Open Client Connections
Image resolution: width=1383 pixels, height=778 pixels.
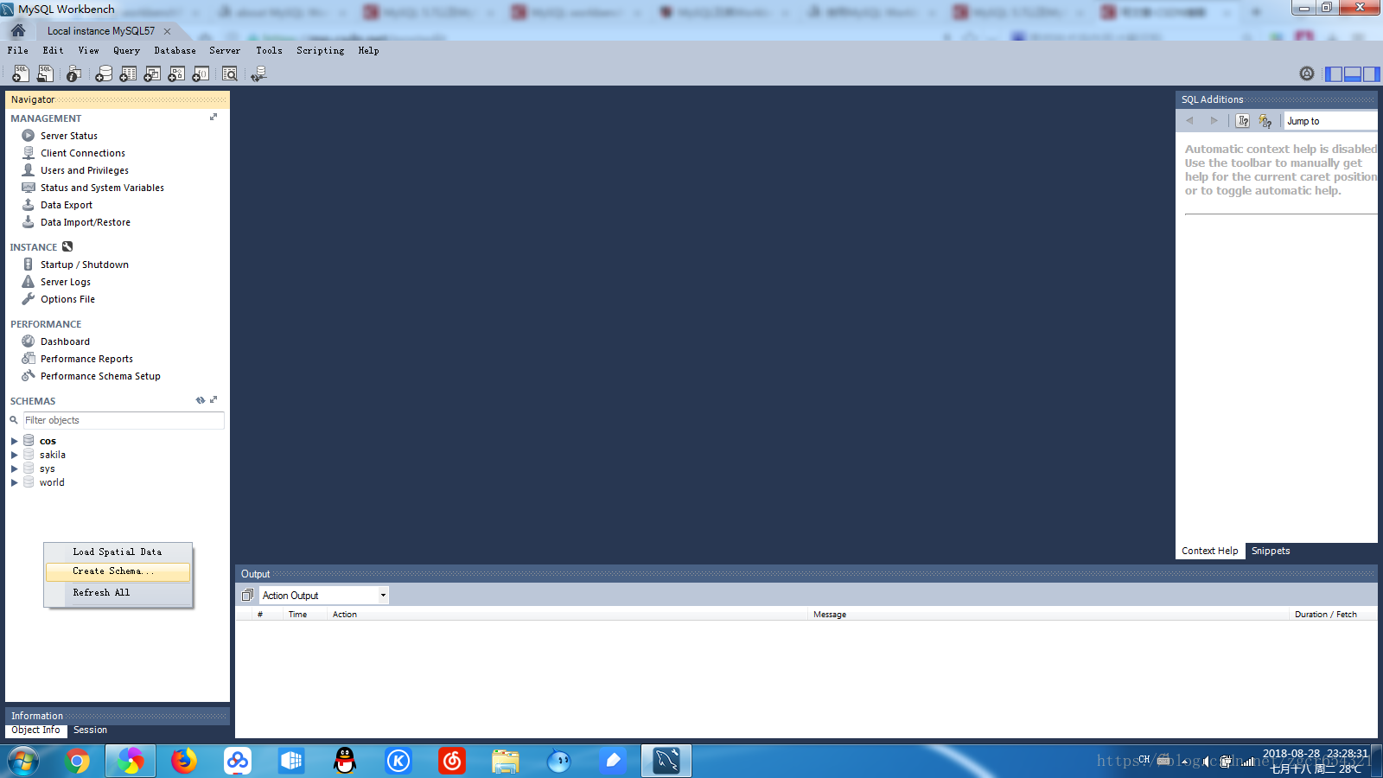coord(82,153)
